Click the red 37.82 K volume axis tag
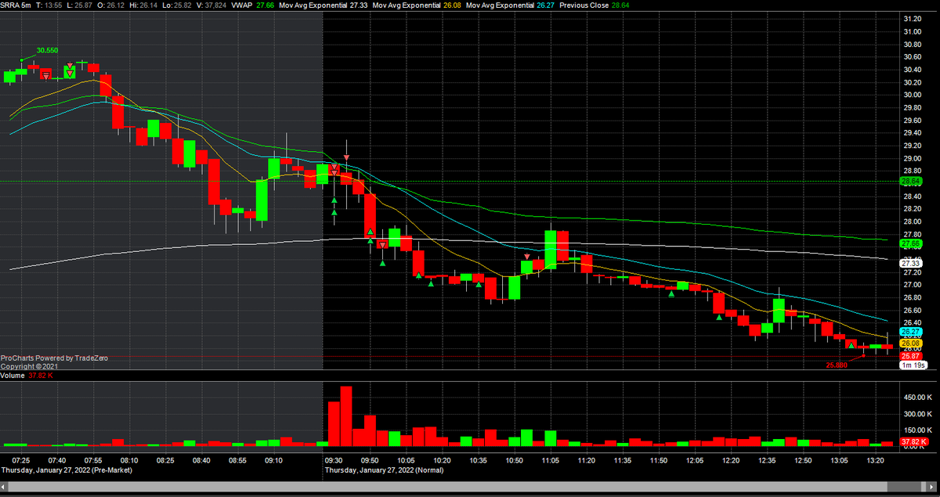 (913, 442)
